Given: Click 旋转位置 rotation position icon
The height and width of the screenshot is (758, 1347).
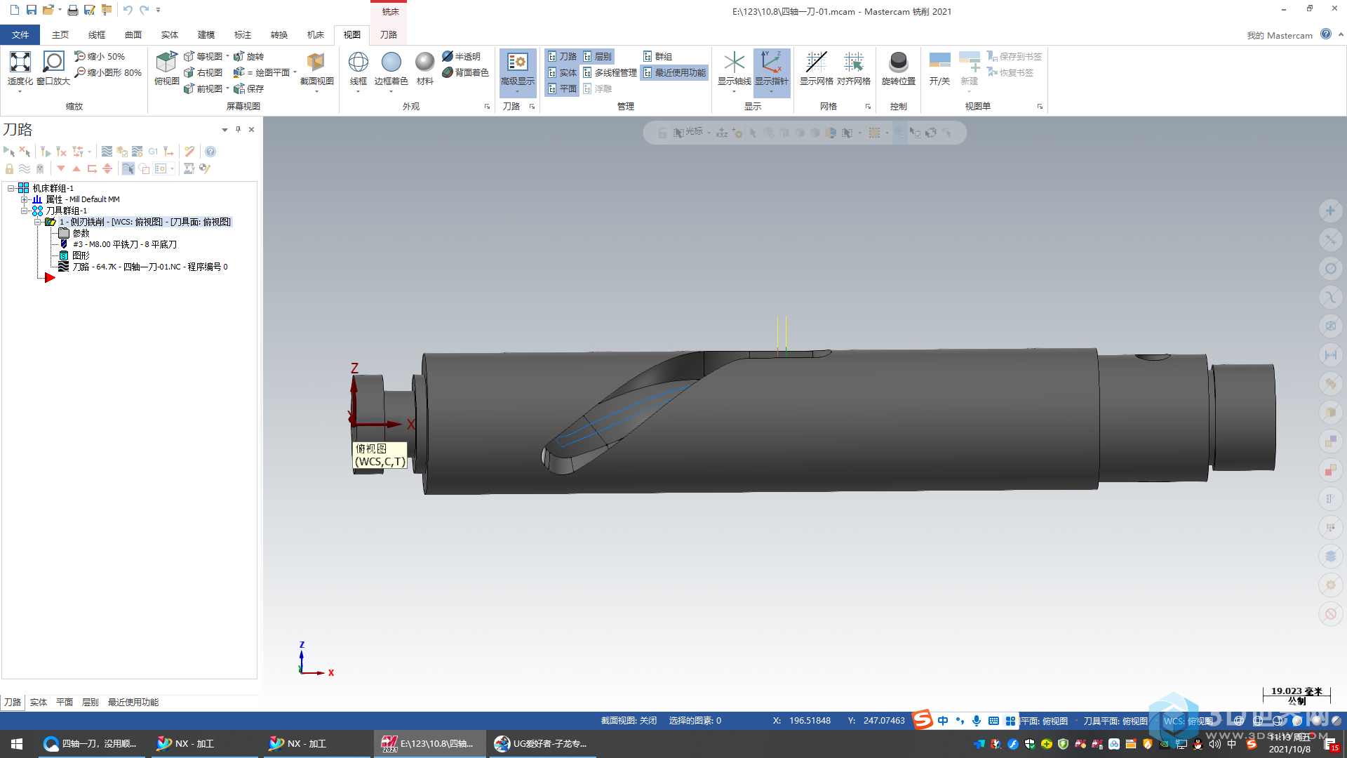Looking at the screenshot, I should [898, 69].
